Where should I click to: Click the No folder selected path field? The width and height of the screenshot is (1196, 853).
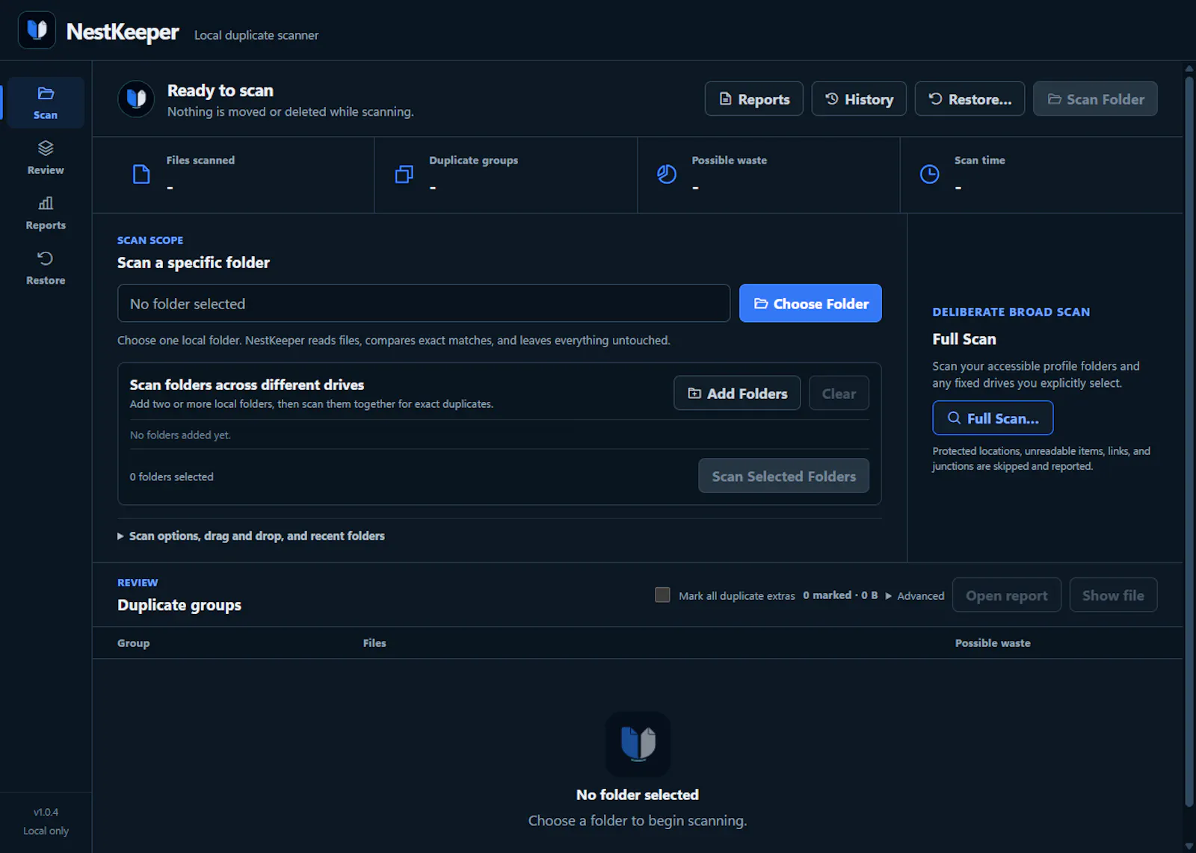click(424, 303)
